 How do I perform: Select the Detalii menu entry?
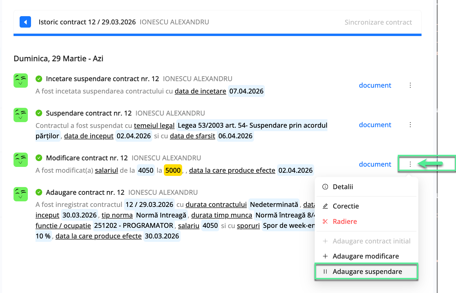[x=343, y=187]
